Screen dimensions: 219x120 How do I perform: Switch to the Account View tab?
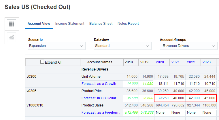pyautogui.click(x=39, y=24)
